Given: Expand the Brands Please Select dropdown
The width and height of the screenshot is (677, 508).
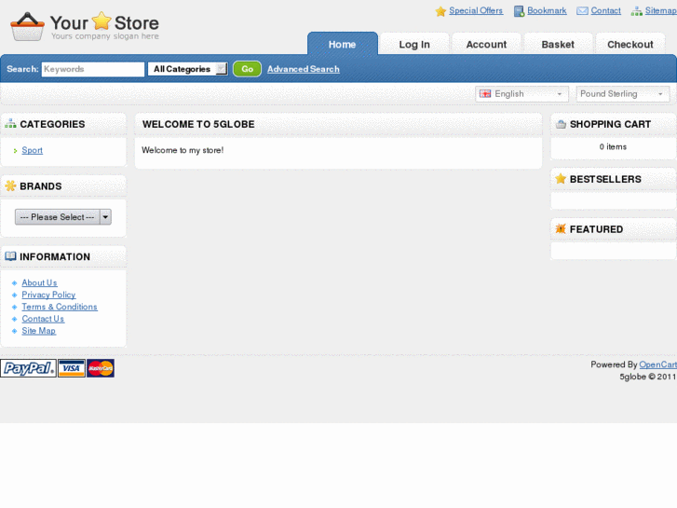Looking at the screenshot, I should (63, 217).
